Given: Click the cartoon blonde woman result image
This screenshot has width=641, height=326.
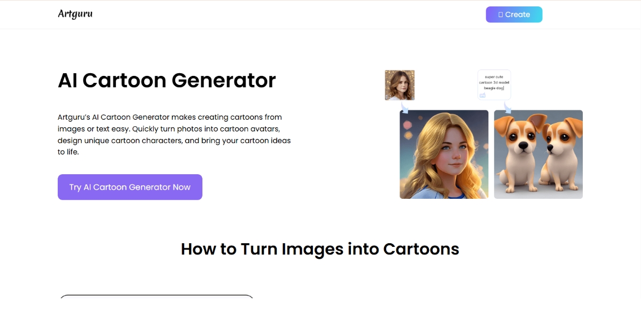Looking at the screenshot, I should click(444, 154).
